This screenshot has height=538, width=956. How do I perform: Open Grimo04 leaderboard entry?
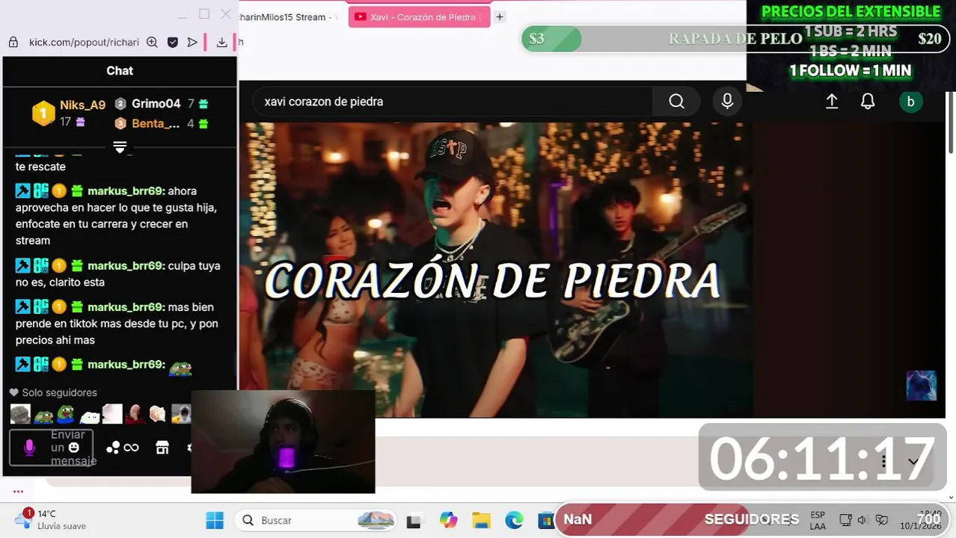156,104
